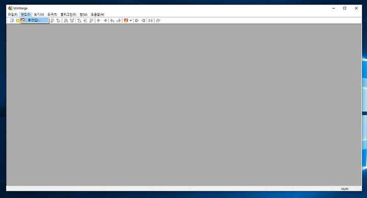367x198 pixels.
Task: Click the NUM status bar indicator
Action: [x=345, y=189]
